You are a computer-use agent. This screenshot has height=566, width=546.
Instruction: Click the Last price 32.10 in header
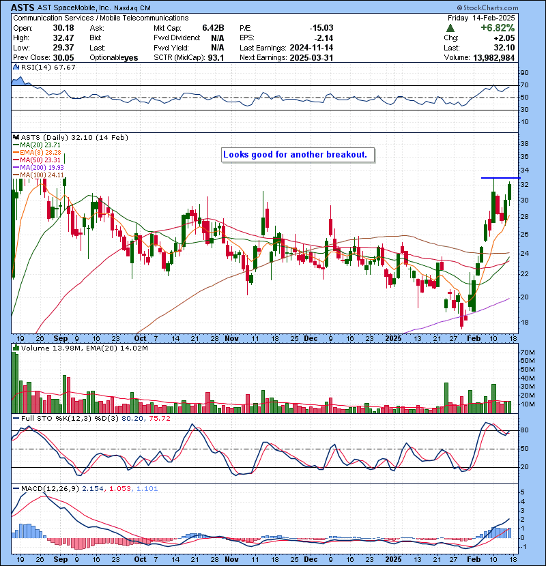505,48
